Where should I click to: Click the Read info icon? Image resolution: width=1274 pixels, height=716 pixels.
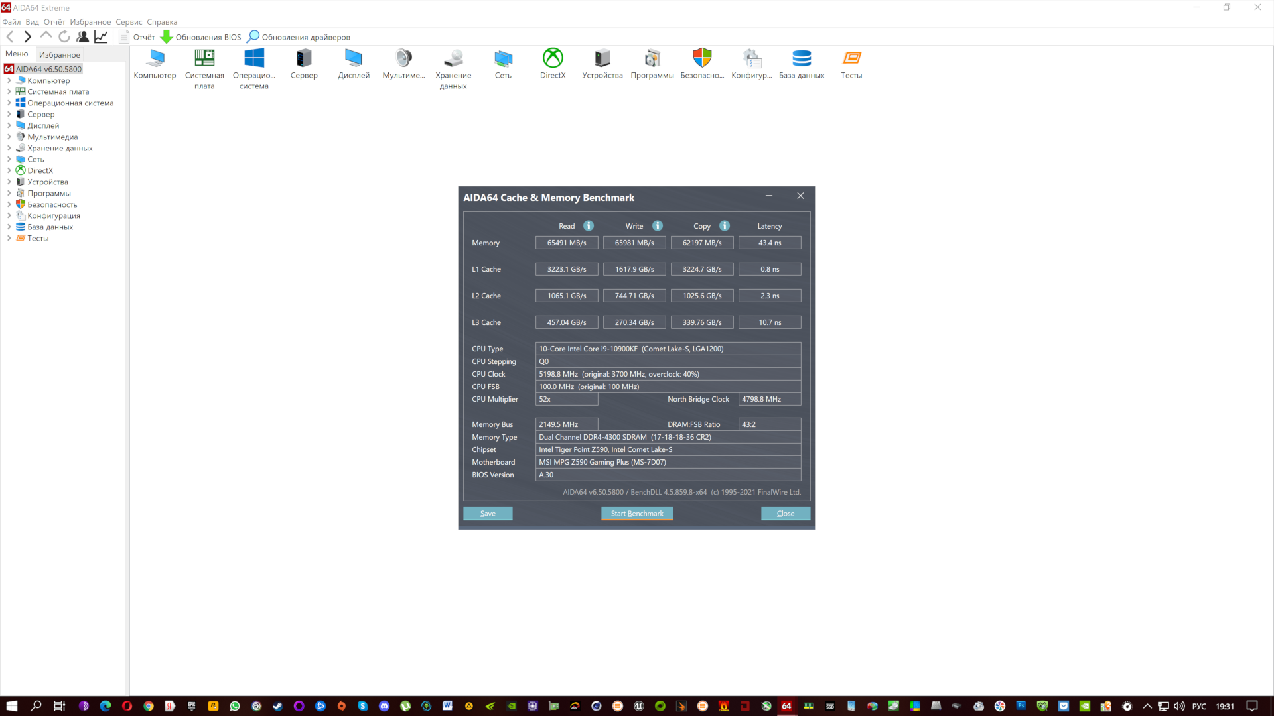tap(589, 226)
